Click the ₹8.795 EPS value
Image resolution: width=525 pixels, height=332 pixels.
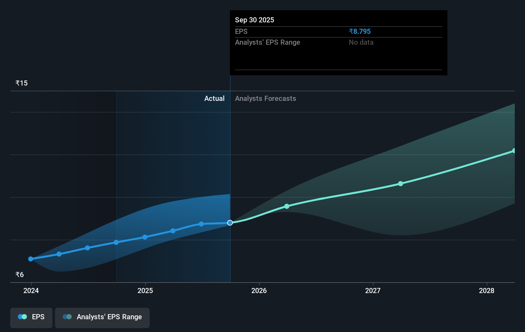click(359, 31)
